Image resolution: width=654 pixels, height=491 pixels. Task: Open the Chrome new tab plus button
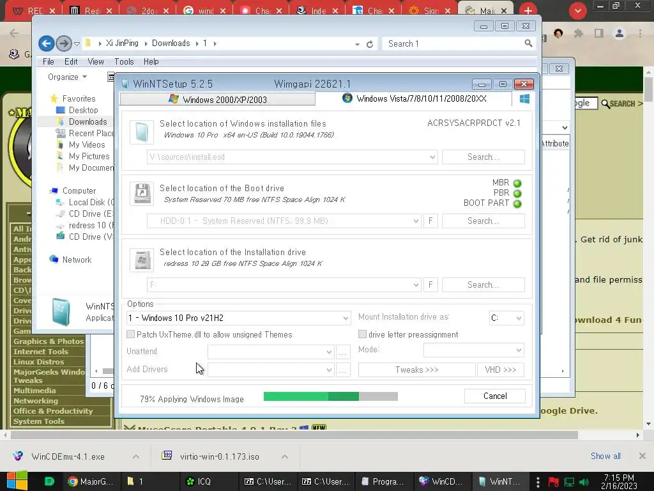[x=528, y=10]
